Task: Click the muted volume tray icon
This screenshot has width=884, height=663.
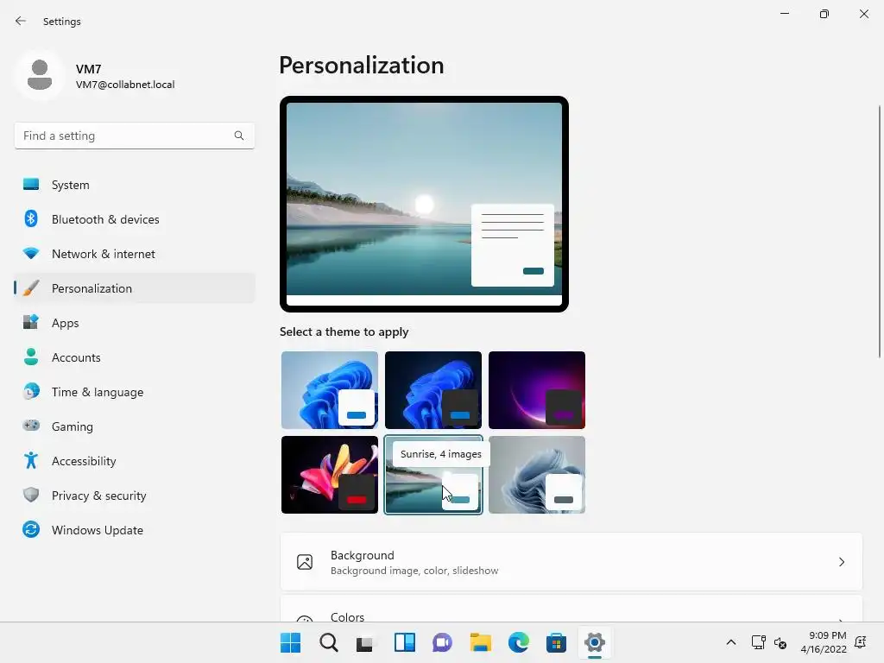Action: (780, 642)
